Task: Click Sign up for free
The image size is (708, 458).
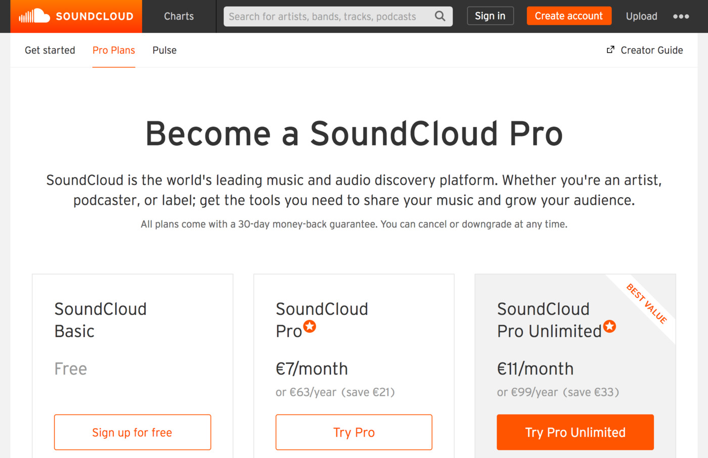Action: [132, 432]
